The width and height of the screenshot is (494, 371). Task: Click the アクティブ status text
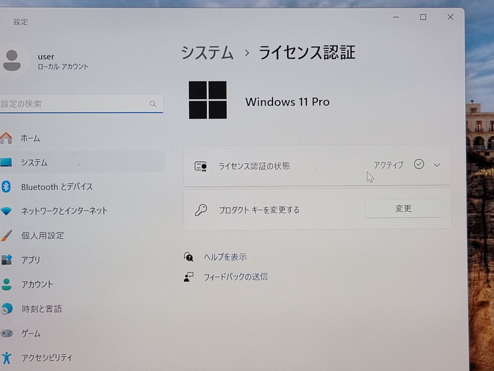pyautogui.click(x=388, y=165)
